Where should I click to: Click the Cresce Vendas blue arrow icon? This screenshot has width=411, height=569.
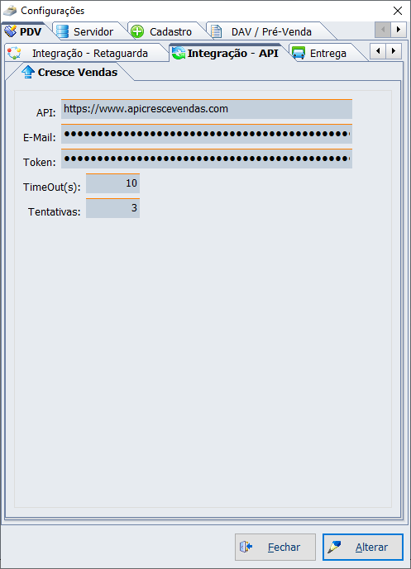click(28, 72)
